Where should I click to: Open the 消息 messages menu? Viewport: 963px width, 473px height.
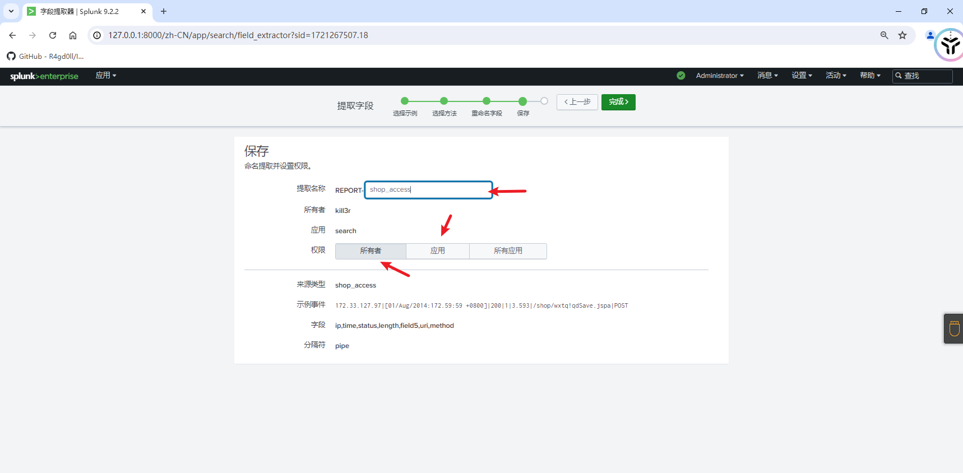click(767, 76)
